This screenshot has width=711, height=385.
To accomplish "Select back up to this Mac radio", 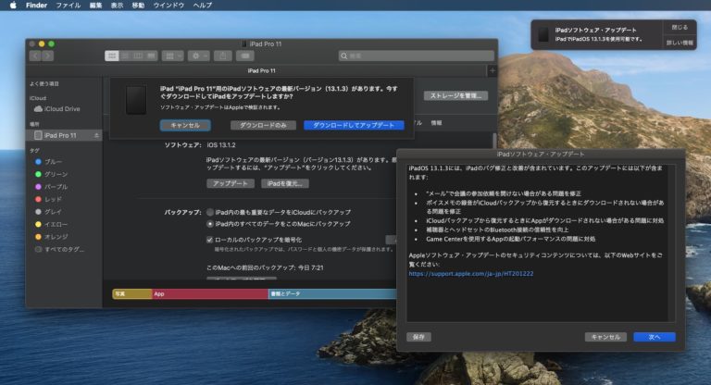I will pyautogui.click(x=210, y=224).
